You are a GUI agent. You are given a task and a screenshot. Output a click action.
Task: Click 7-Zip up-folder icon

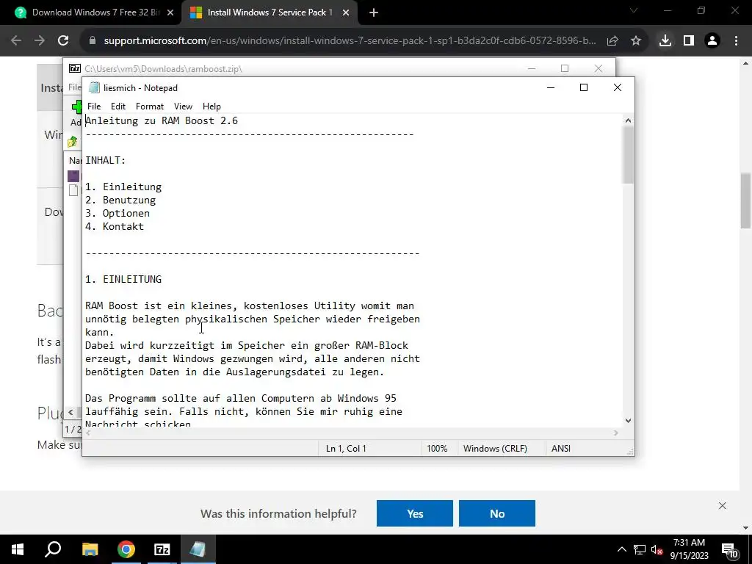(73, 142)
